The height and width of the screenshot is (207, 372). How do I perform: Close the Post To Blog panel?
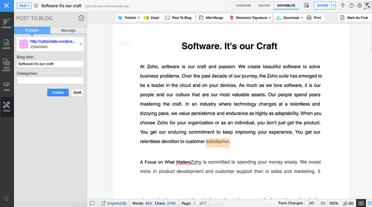(81, 18)
